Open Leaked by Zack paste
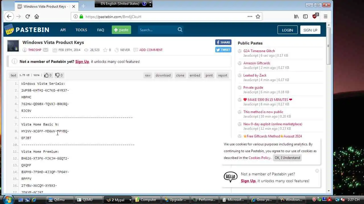 (255, 75)
